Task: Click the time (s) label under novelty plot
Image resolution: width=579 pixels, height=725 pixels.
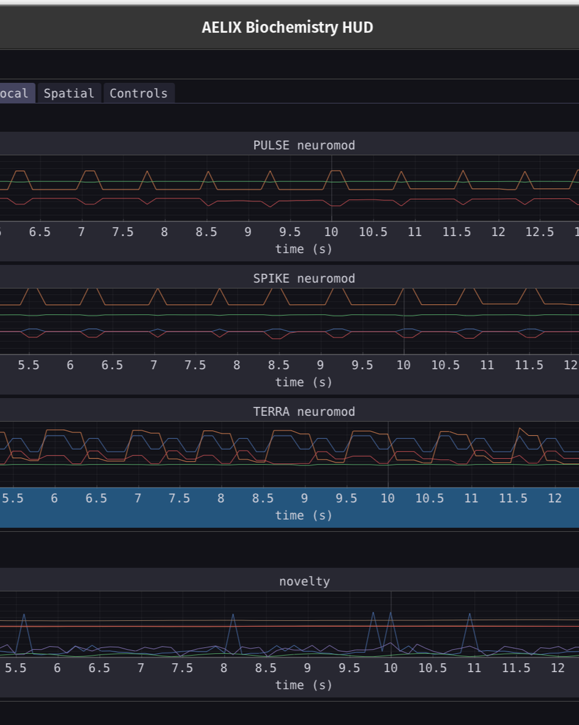Action: click(304, 685)
